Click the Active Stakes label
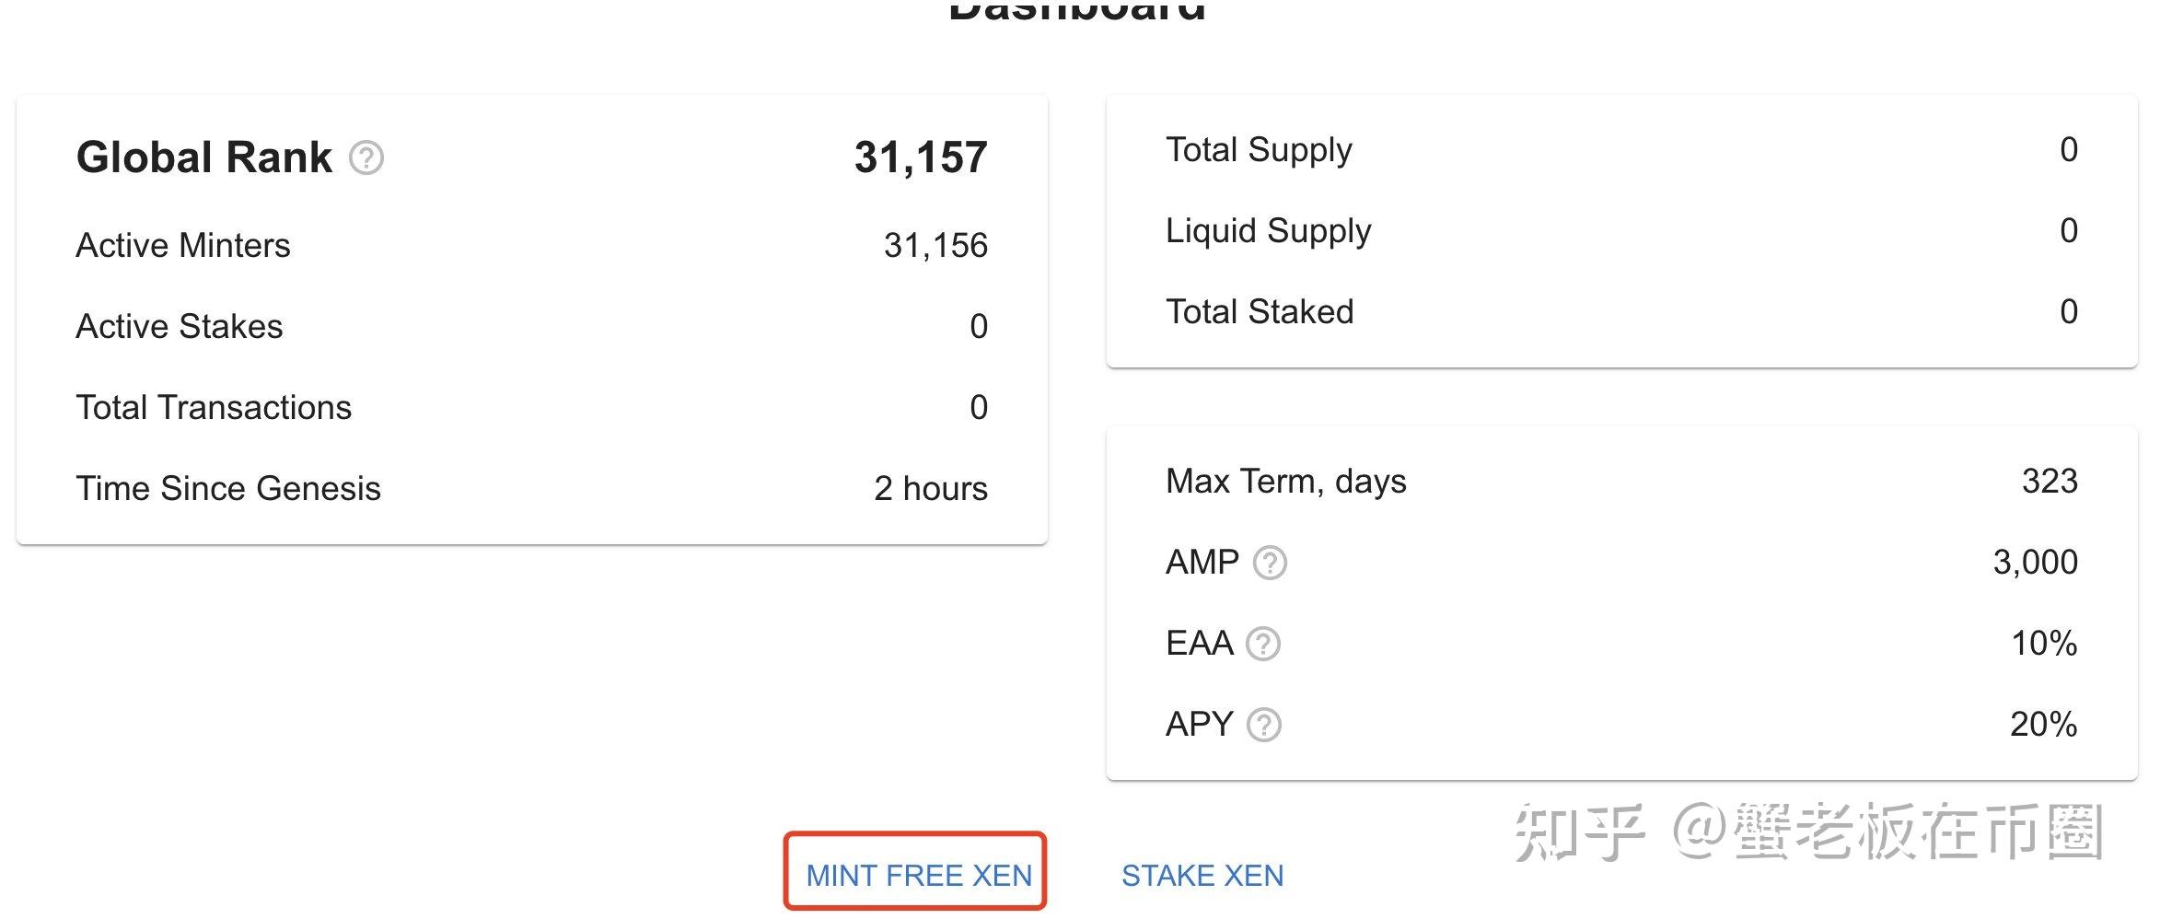 tap(180, 326)
